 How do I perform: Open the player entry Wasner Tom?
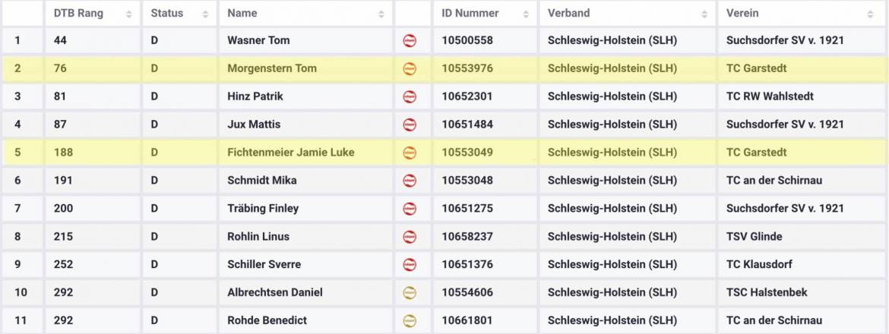(258, 40)
